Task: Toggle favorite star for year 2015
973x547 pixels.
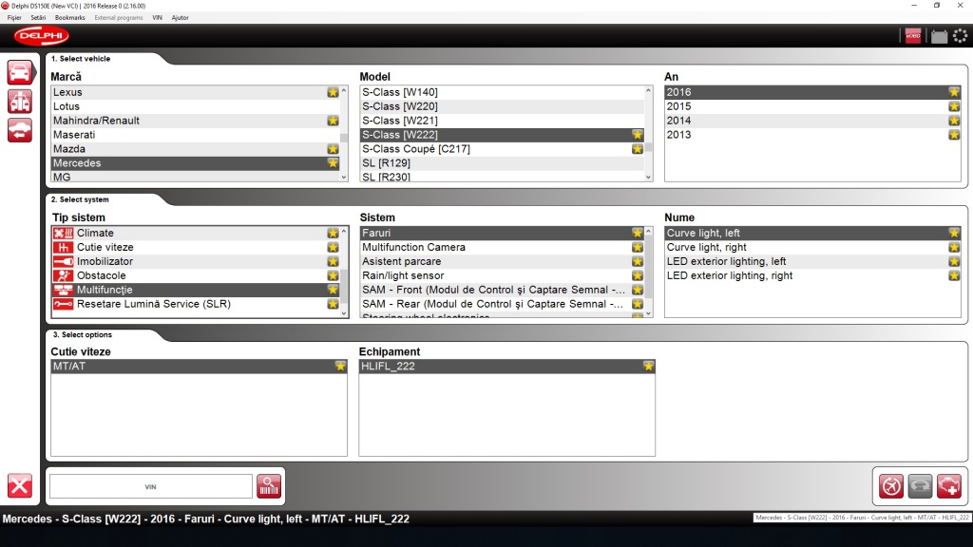Action: click(x=954, y=106)
